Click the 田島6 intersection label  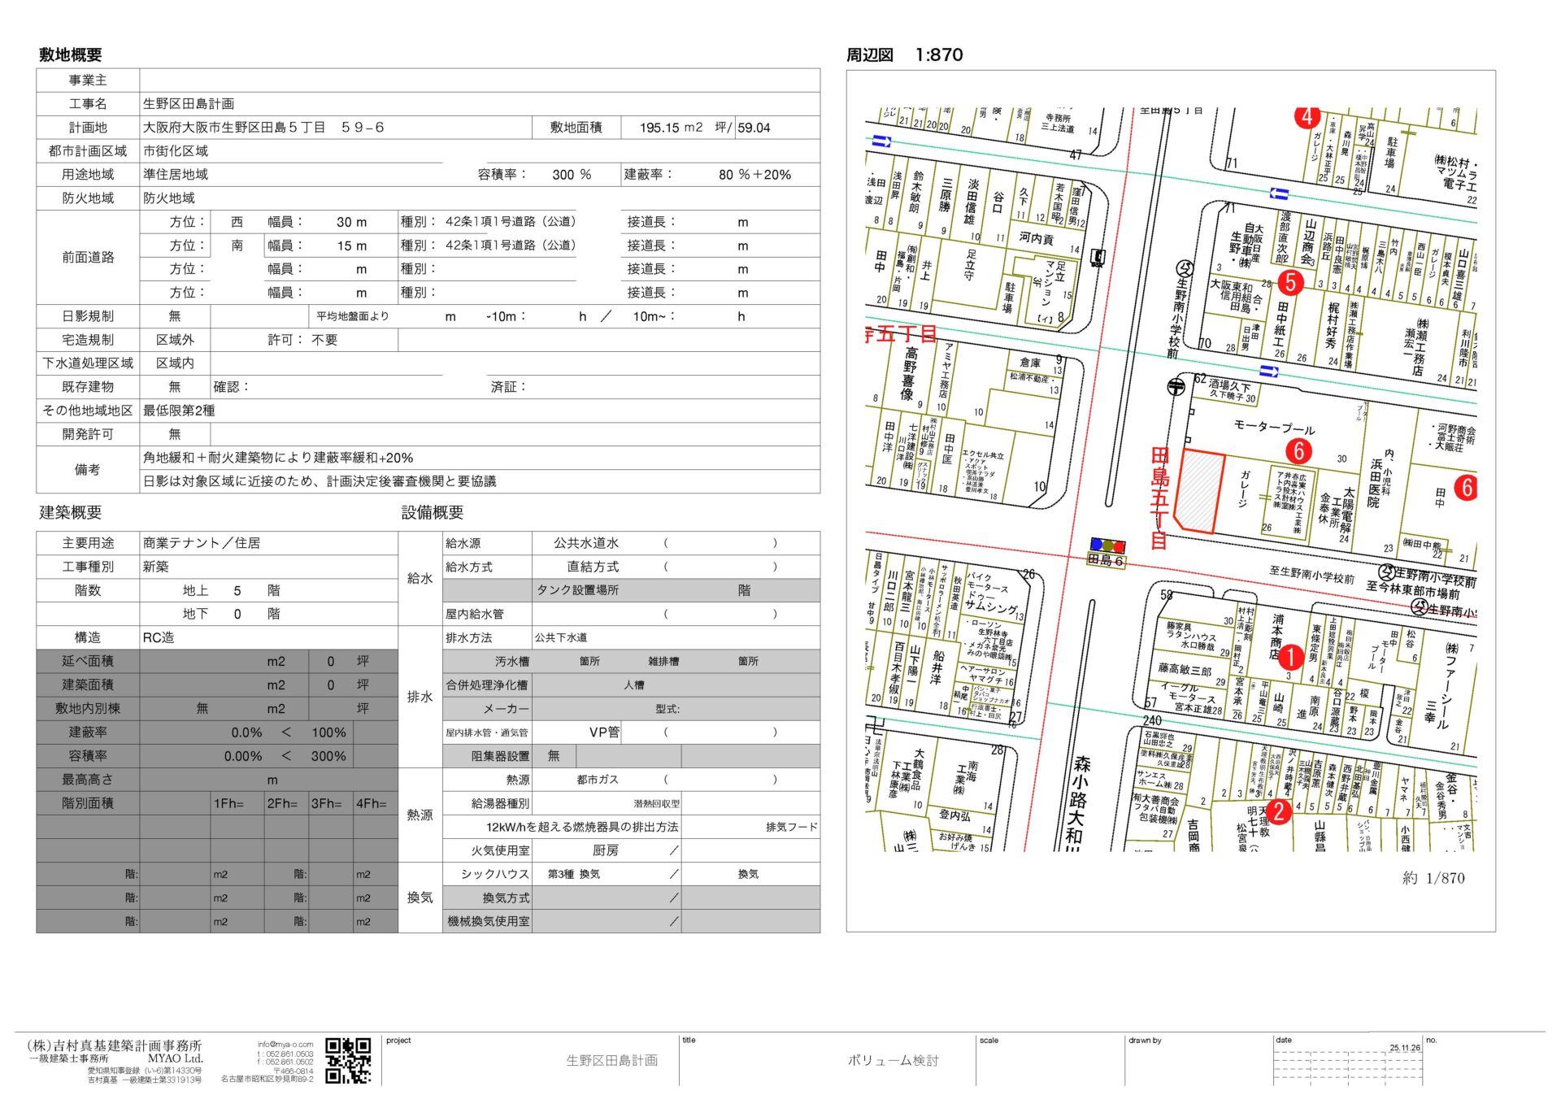click(x=1106, y=561)
